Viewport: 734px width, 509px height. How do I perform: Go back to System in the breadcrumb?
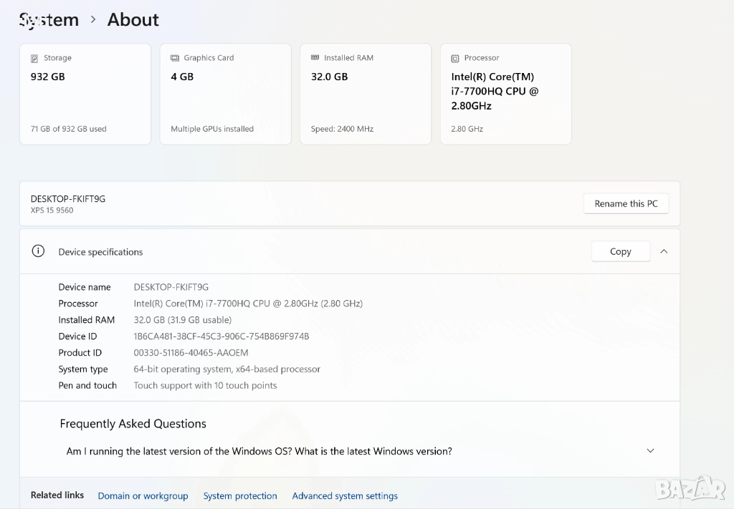pos(49,20)
